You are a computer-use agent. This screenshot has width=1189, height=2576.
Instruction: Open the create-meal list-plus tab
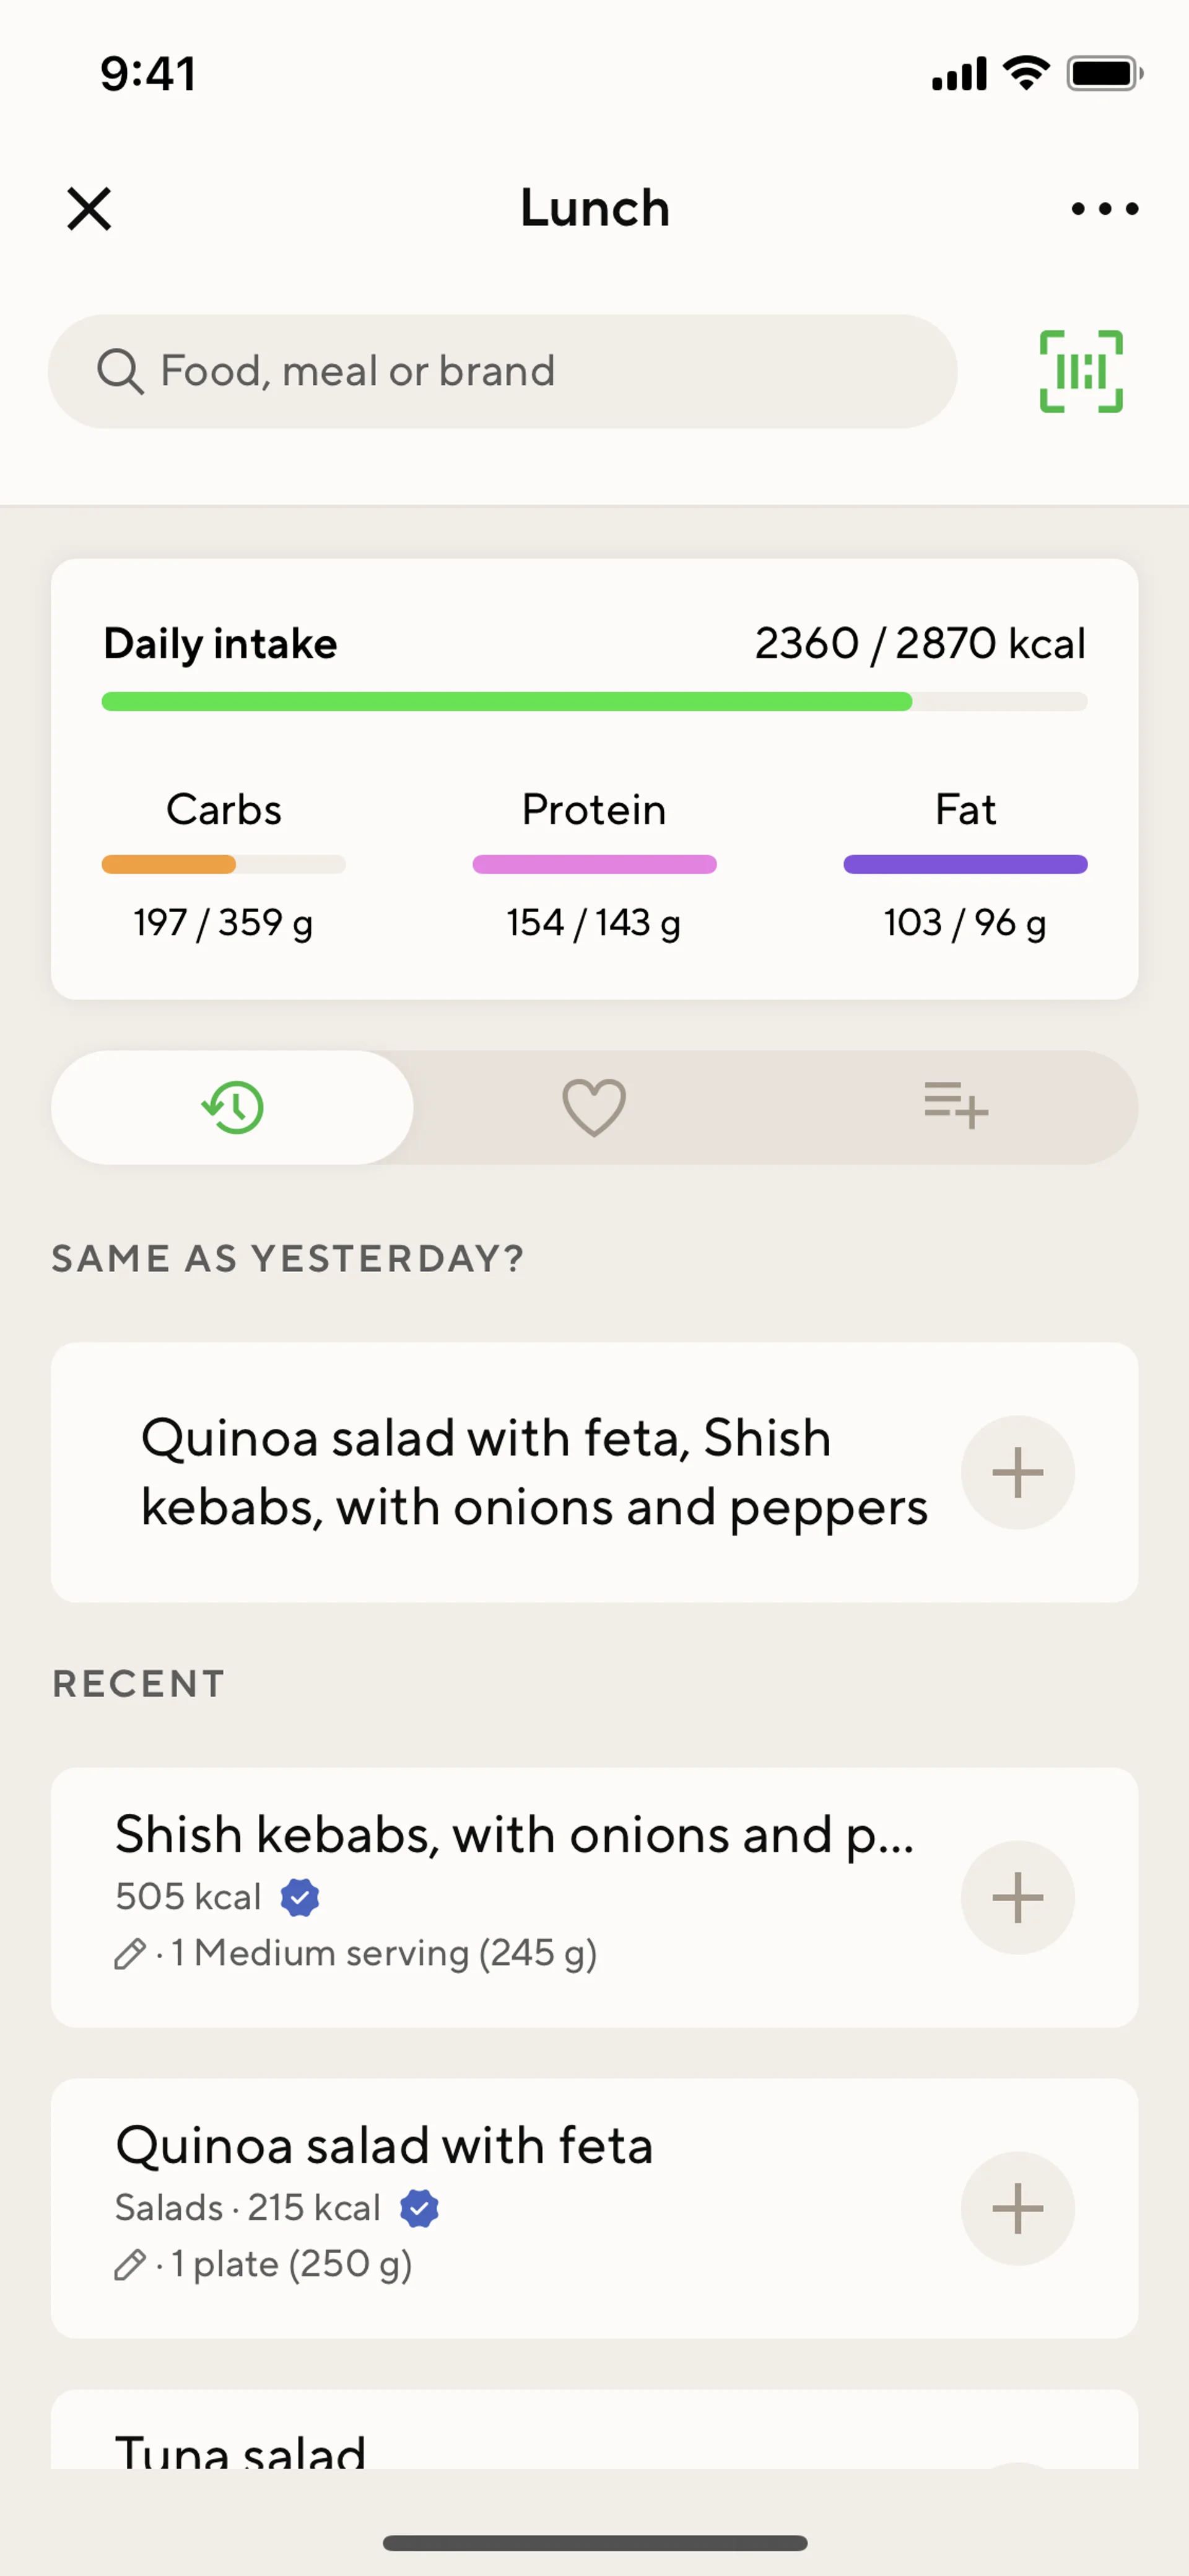(955, 1107)
